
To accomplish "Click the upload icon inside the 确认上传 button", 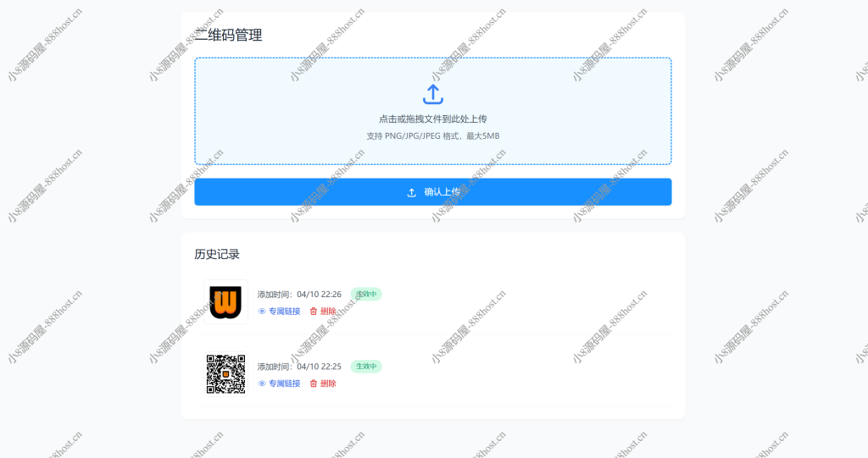I will [411, 192].
